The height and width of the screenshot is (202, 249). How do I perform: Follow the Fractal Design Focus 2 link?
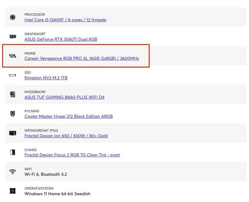(72, 155)
